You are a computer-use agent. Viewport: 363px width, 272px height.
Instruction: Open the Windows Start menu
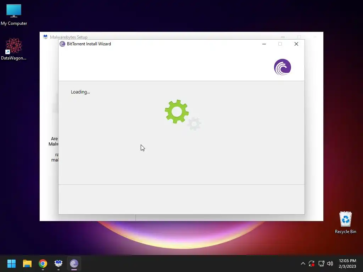click(x=11, y=263)
